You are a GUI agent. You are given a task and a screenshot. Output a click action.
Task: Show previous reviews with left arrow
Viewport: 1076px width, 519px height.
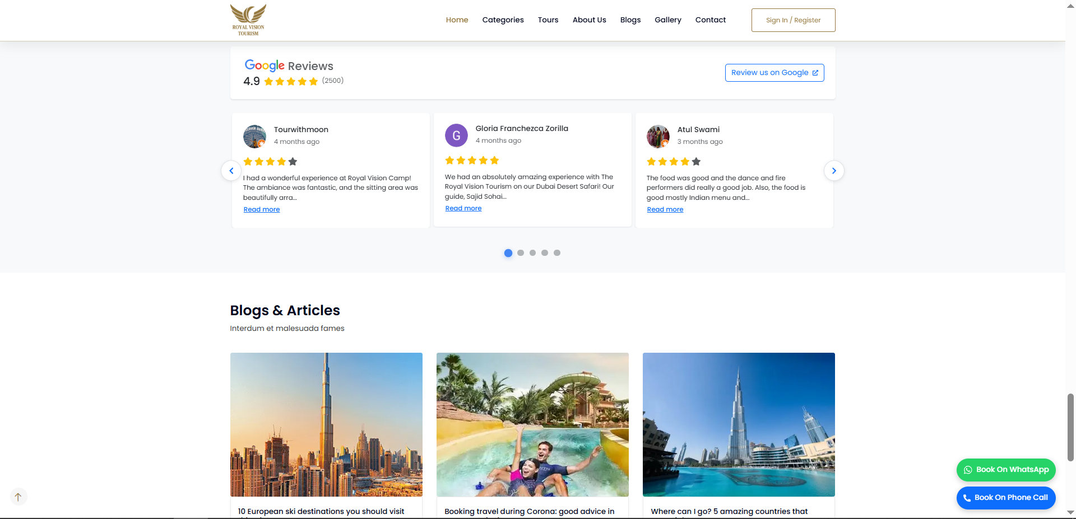point(231,171)
